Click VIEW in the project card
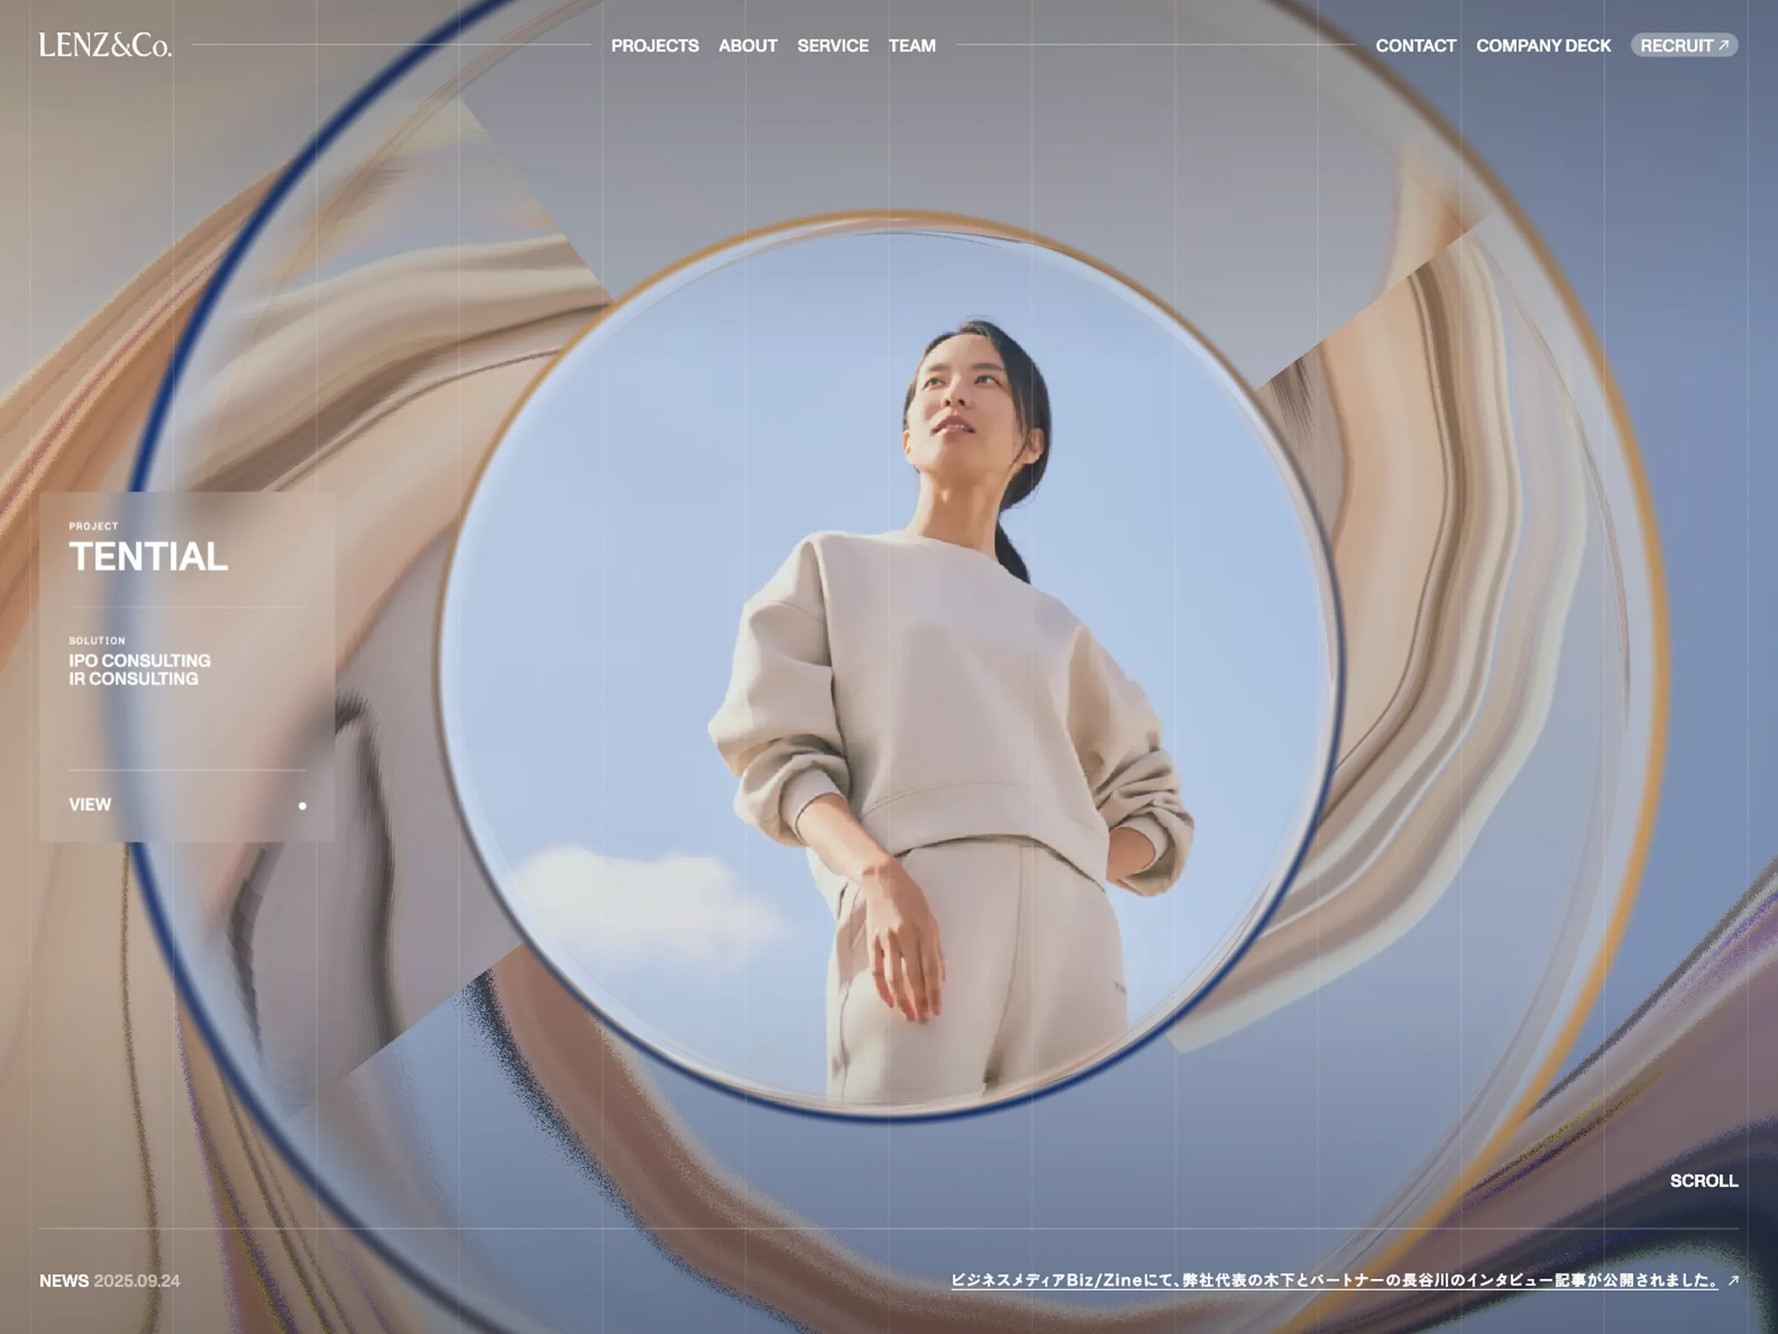The image size is (1778, 1334). [x=90, y=805]
